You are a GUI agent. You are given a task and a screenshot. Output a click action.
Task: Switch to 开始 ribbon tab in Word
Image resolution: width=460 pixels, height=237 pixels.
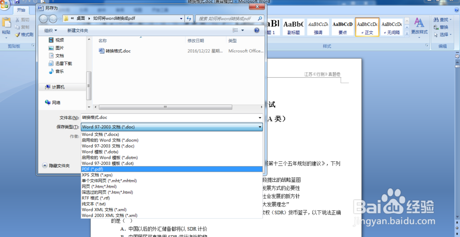coord(21,10)
